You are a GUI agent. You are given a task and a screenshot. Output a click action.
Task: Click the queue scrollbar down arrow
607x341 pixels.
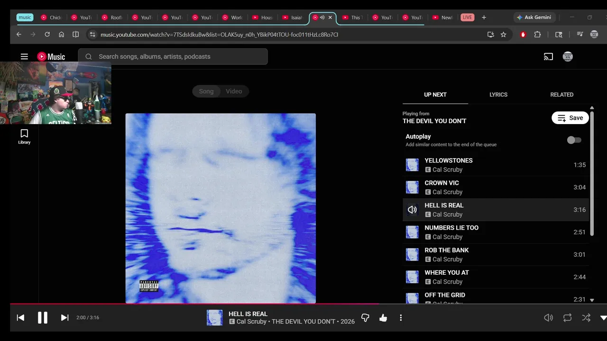pyautogui.click(x=592, y=300)
